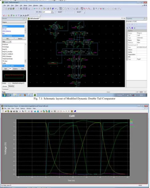
Task: Click the Save All icon in S-Edit toolbar
Action: coord(13,9)
